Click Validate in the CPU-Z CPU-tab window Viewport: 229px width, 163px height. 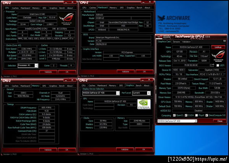(x=48, y=72)
